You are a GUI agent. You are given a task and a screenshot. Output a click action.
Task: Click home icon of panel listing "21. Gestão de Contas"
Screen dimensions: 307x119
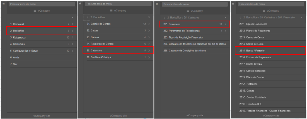[x=80, y=3]
